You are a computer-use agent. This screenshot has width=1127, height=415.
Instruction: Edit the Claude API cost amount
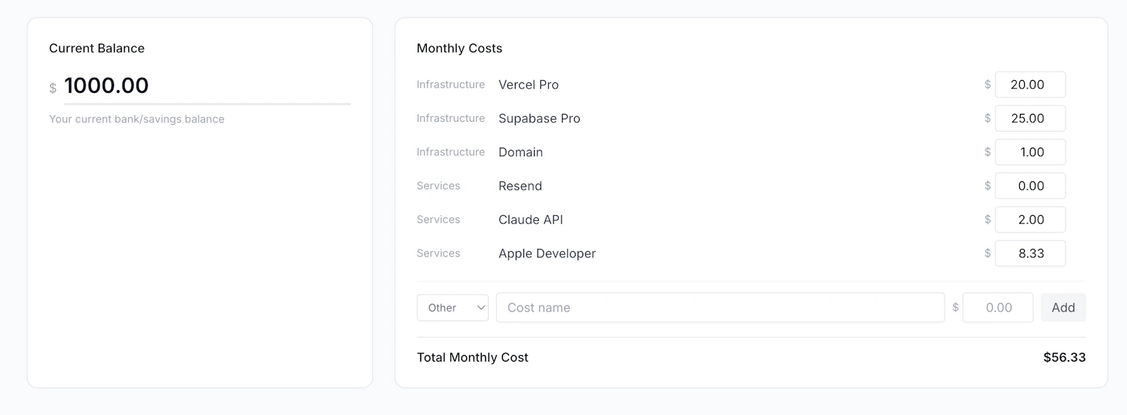click(x=1030, y=219)
